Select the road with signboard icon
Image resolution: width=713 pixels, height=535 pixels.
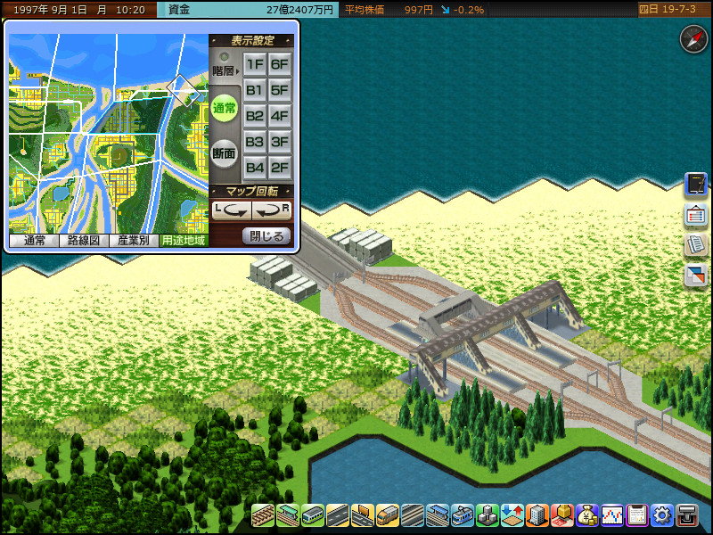363,515
